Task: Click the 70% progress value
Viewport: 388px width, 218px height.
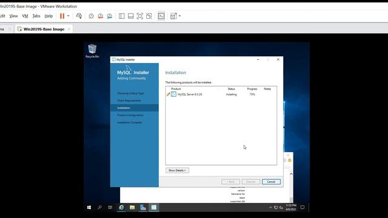Action: pyautogui.click(x=252, y=94)
